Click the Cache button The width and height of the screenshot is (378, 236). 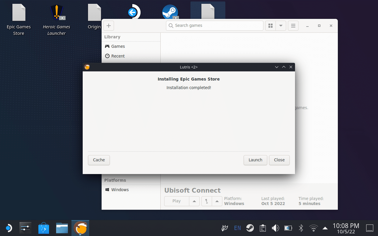click(x=99, y=160)
